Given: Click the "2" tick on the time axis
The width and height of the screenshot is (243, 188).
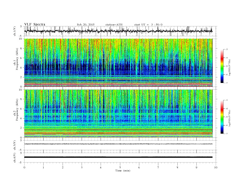Looking at the screenshot, I should pos(63,167).
